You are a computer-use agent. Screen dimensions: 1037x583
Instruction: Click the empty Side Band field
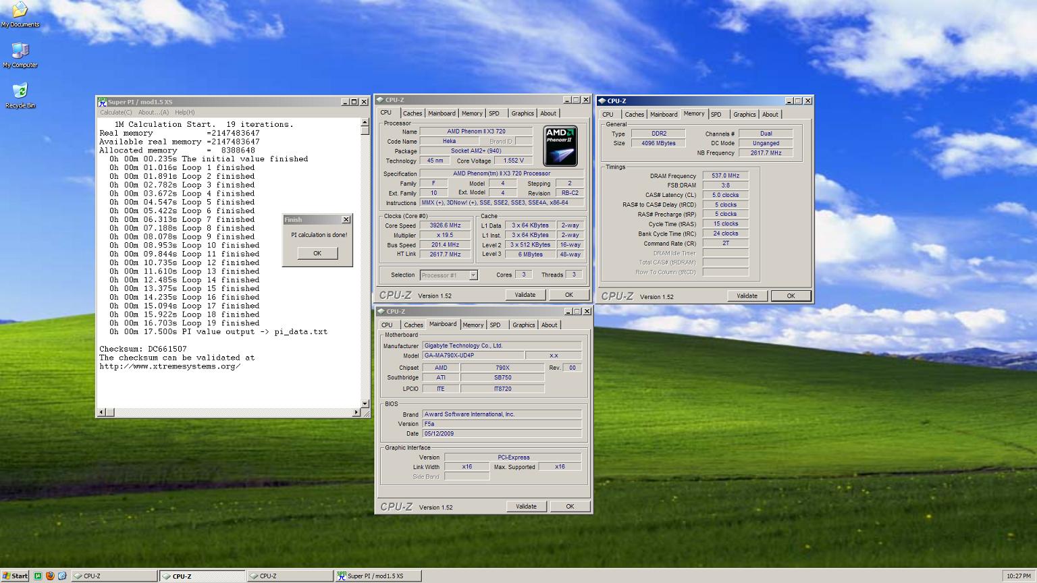pyautogui.click(x=467, y=476)
